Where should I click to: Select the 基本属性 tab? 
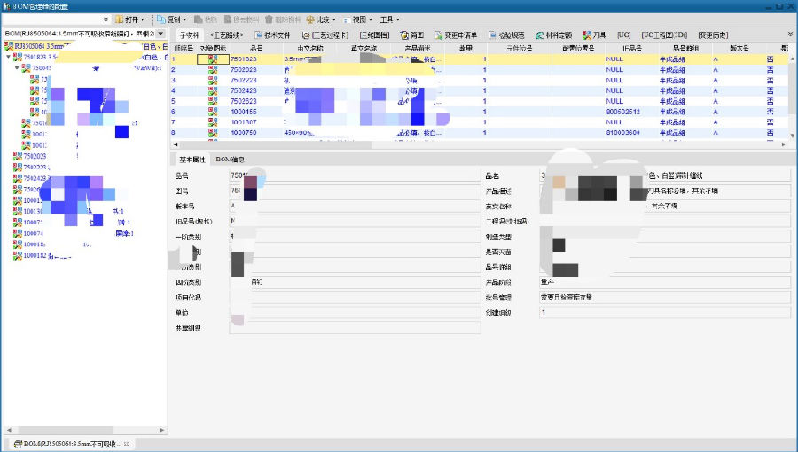(192, 160)
